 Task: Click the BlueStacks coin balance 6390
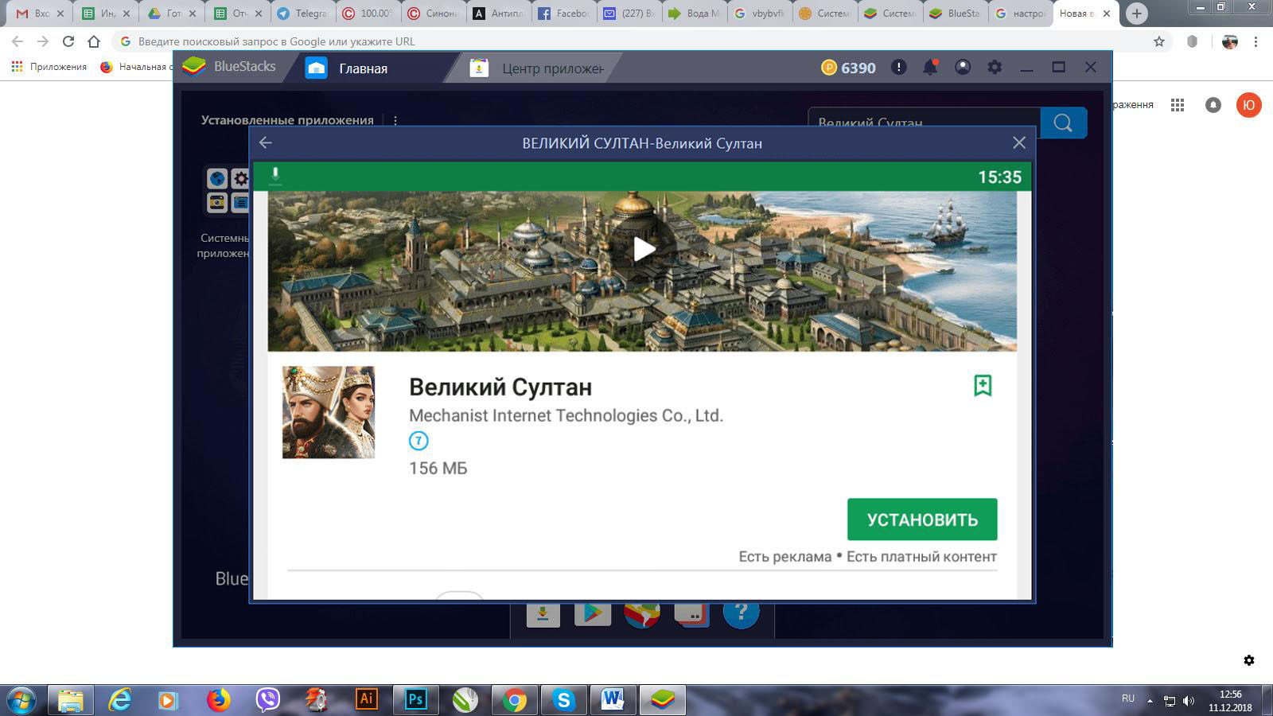tap(848, 68)
